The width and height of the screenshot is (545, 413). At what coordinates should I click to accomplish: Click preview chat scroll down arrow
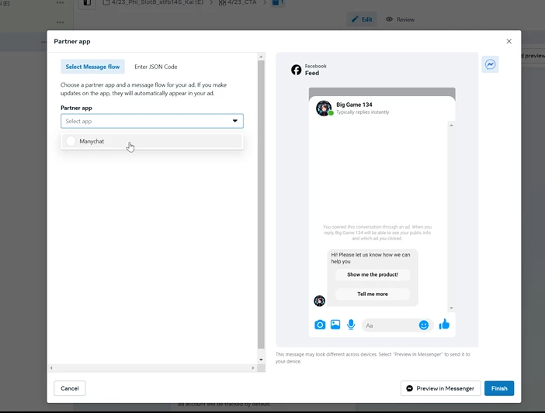[451, 308]
